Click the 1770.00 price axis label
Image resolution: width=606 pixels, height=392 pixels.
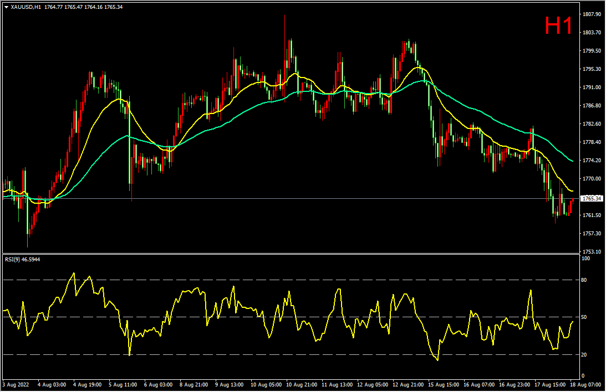click(592, 179)
